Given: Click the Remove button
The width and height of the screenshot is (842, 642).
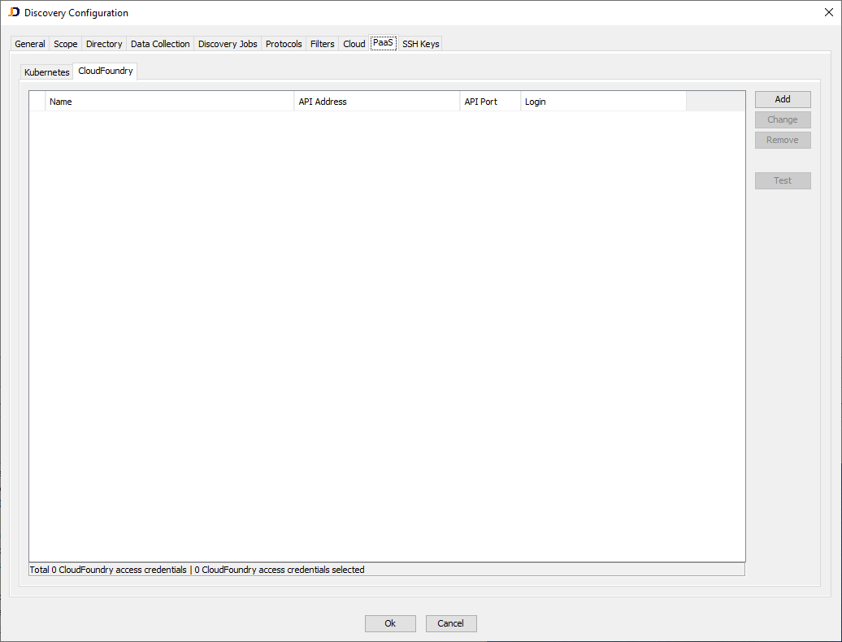Looking at the screenshot, I should point(782,139).
